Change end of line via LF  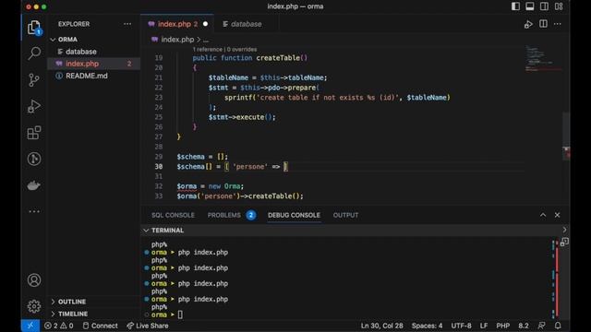click(x=484, y=326)
